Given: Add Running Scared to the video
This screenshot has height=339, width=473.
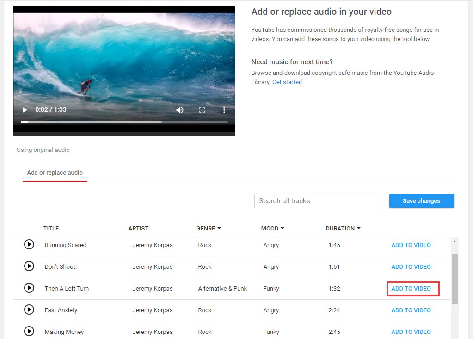Looking at the screenshot, I should (411, 245).
